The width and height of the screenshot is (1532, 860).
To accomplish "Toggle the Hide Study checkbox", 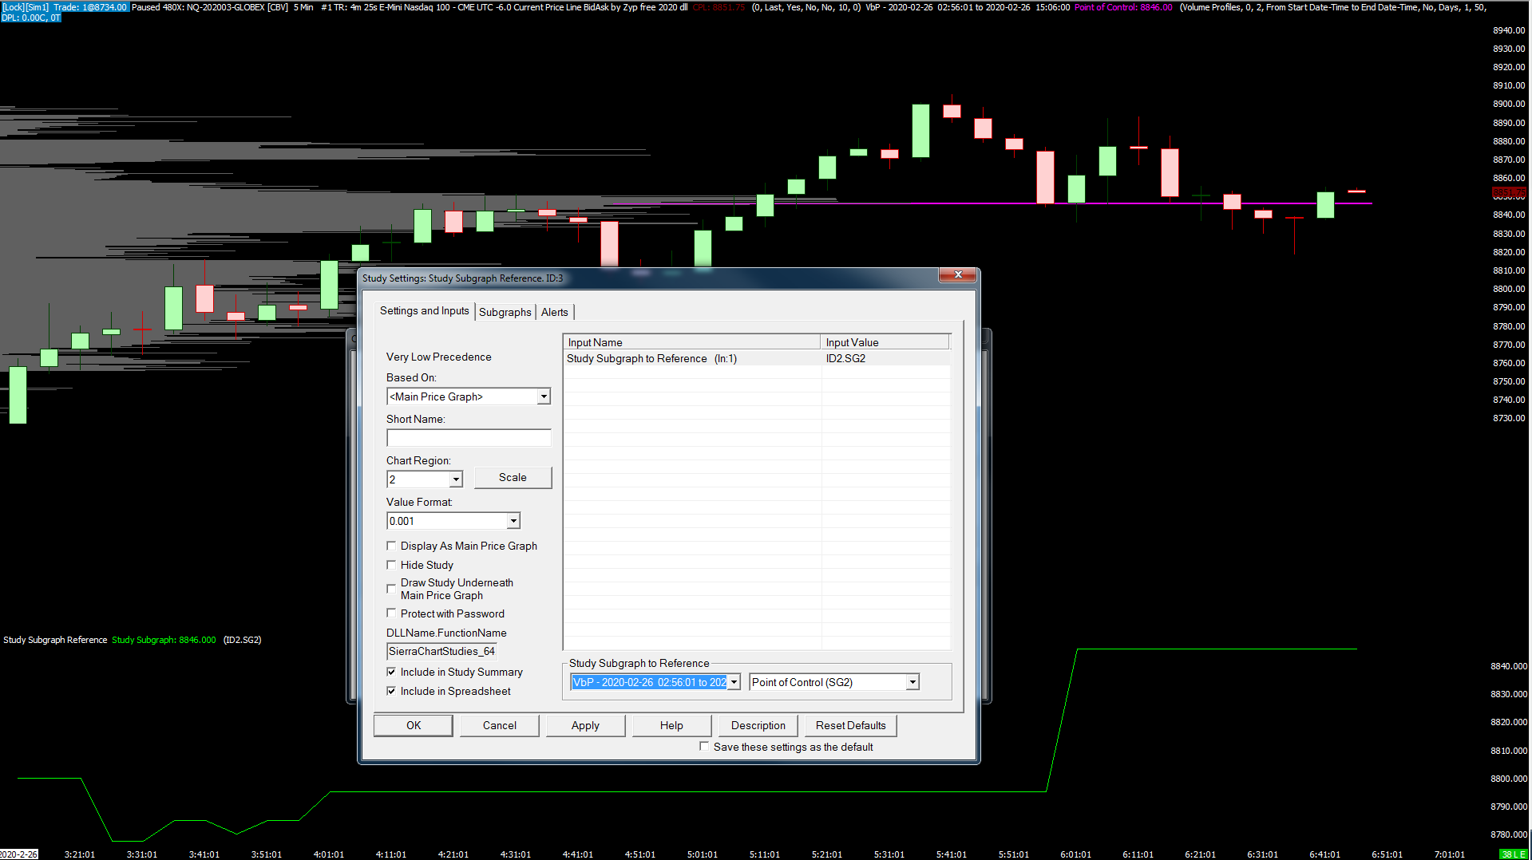I will (391, 565).
